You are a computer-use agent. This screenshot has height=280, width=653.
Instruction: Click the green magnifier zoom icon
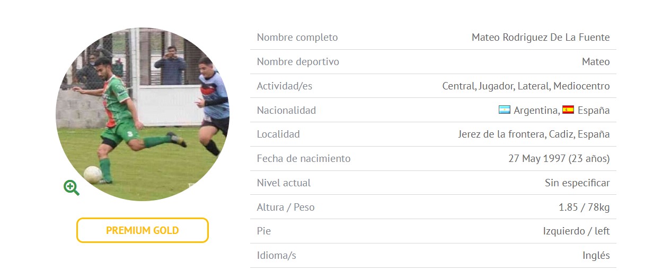[x=72, y=187]
